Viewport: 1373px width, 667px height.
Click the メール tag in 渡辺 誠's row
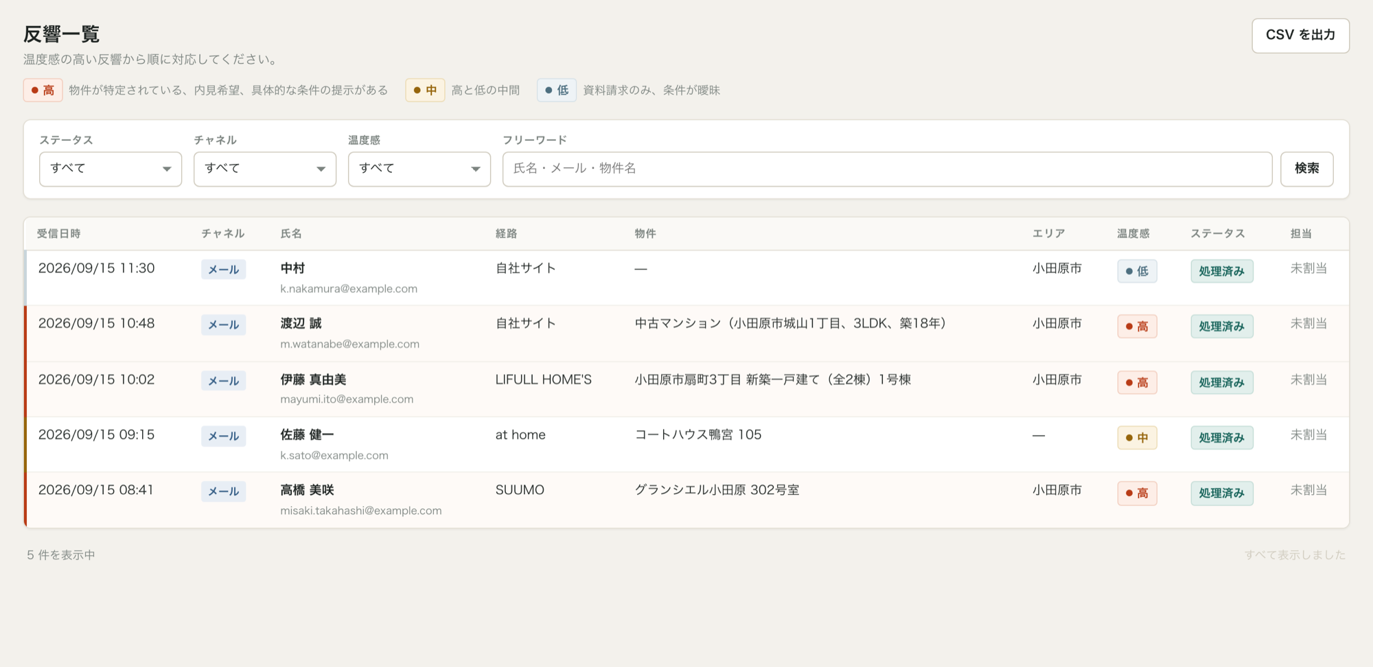click(224, 325)
